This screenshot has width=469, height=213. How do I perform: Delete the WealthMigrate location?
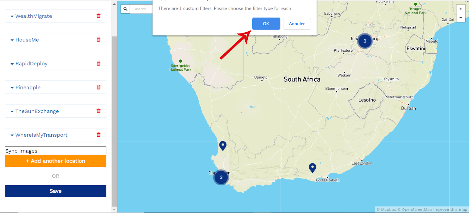tap(98, 16)
